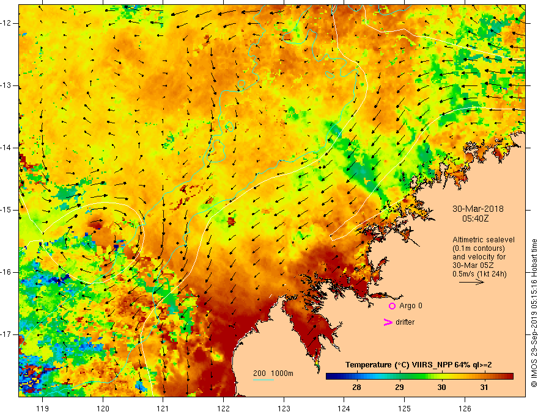538x415 pixels.
Task: Click the color bar value 31
Action: tap(484, 388)
